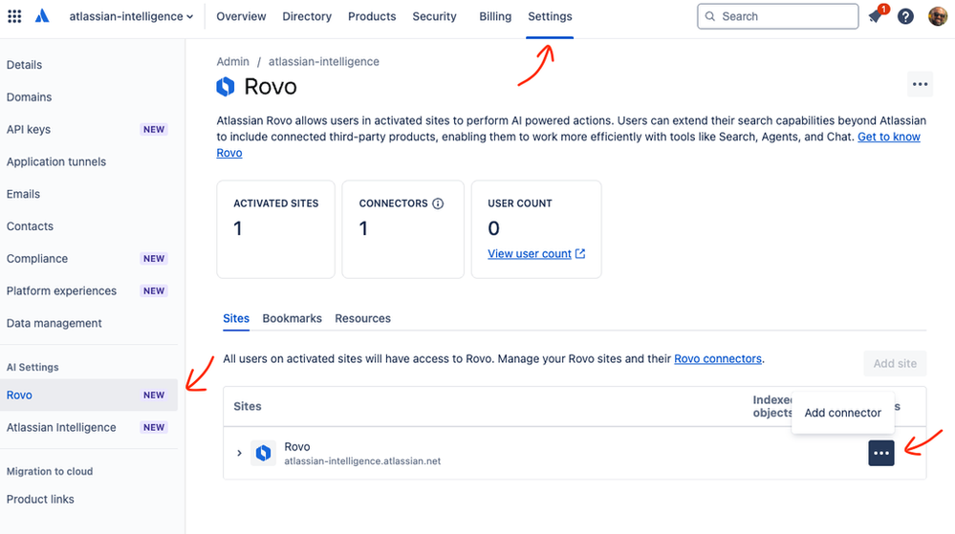Click the Sites column header
The image size is (955, 534).
248,406
